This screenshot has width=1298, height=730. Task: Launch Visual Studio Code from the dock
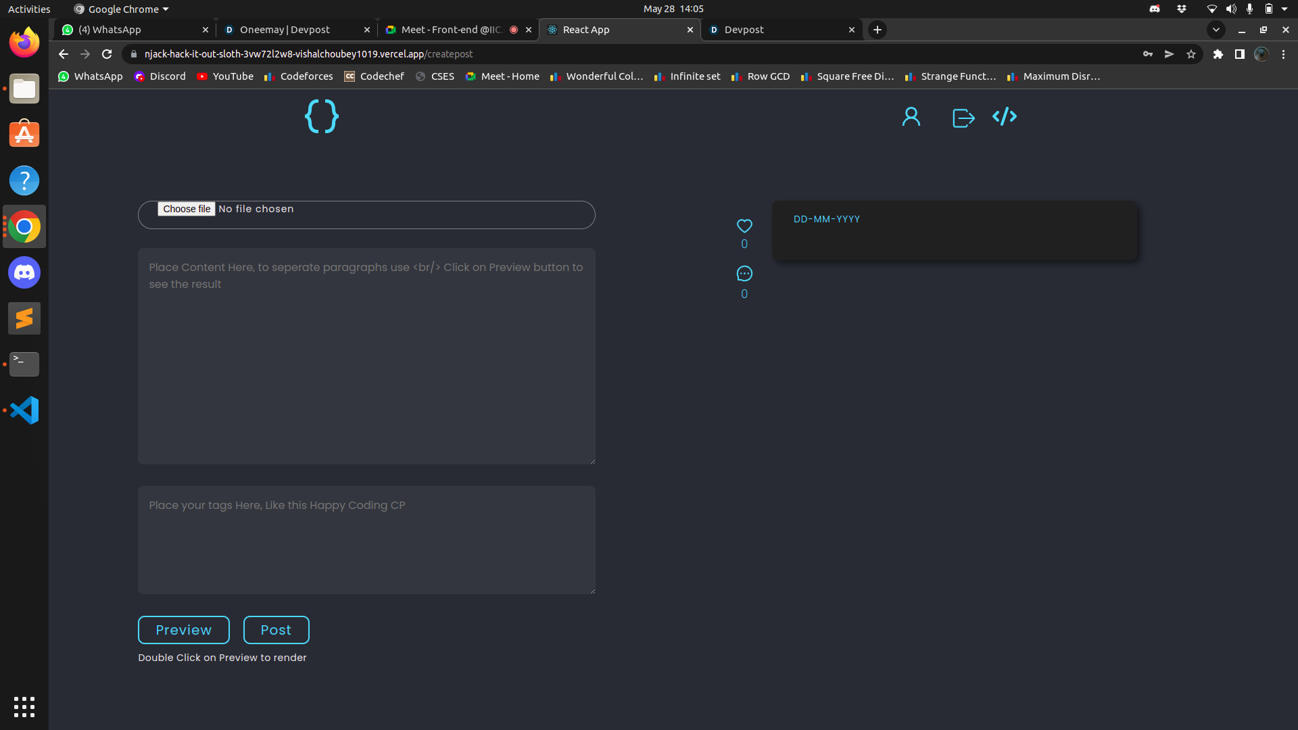[x=24, y=410]
